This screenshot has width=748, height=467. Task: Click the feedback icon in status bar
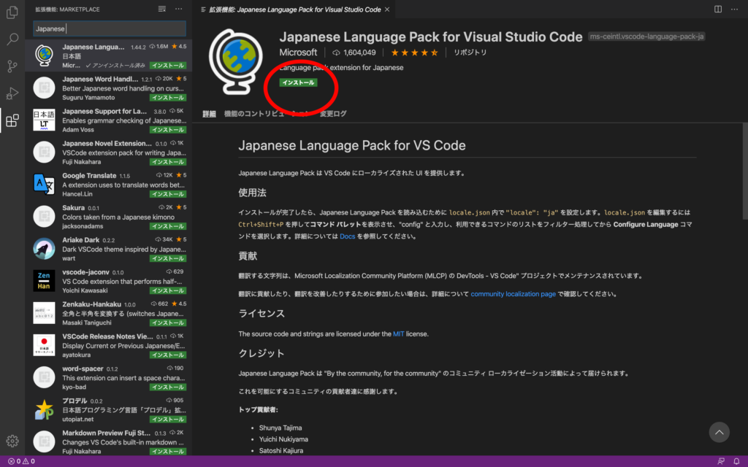tap(721, 461)
